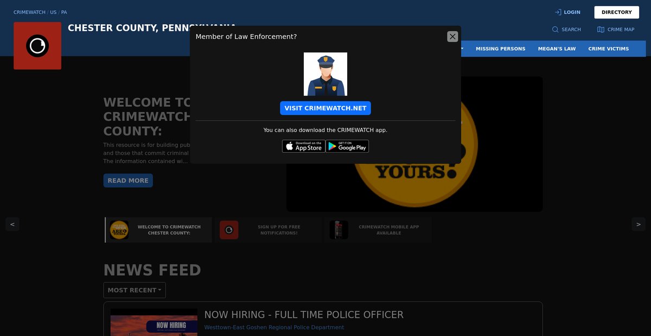This screenshot has height=336, width=651.
Task: Go to CRIME VICTIMS menu item
Action: (x=609, y=49)
